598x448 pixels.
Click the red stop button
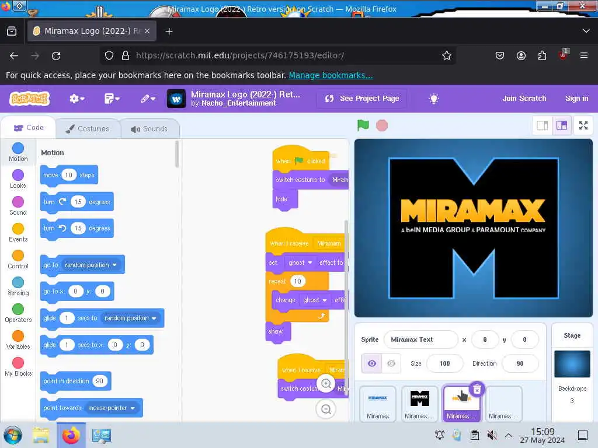click(x=382, y=125)
